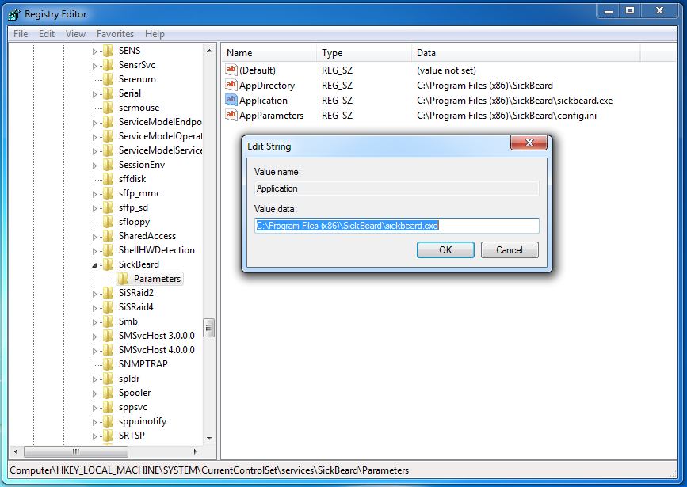Click the Value name field showing Application
This screenshot has width=687, height=487.
pyautogui.click(x=396, y=188)
